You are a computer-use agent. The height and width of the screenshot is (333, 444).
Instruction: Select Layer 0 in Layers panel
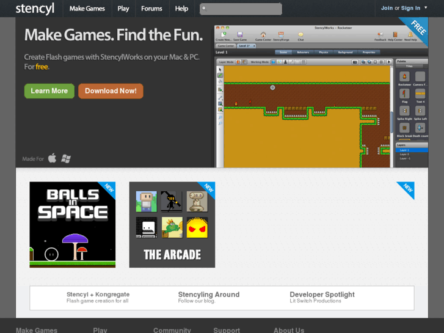(412, 154)
